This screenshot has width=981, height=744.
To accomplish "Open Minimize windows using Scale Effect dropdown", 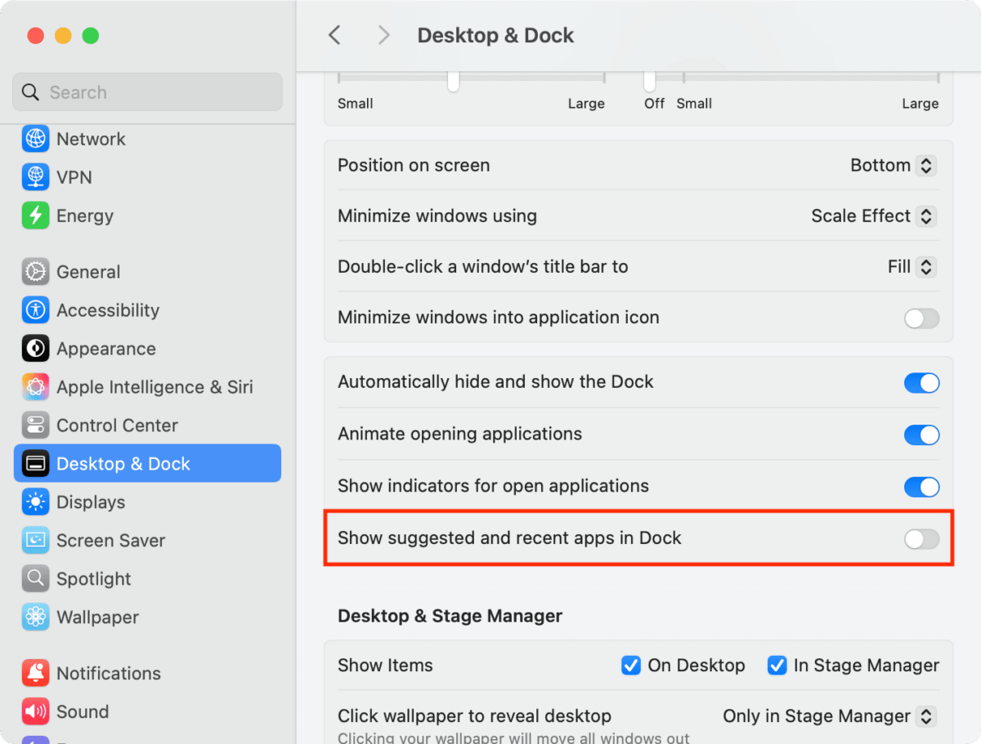I will tap(873, 216).
